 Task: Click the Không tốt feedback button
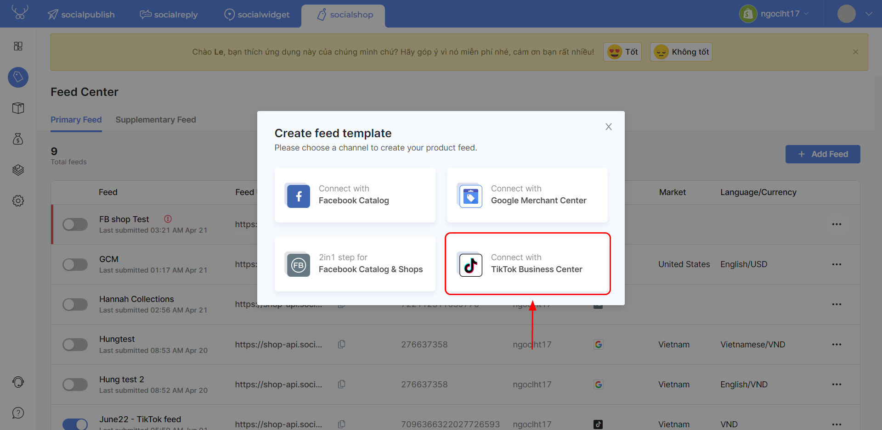(x=681, y=52)
